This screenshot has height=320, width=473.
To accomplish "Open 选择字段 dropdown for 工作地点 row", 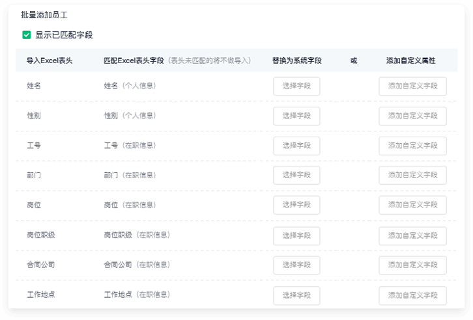I will point(296,295).
